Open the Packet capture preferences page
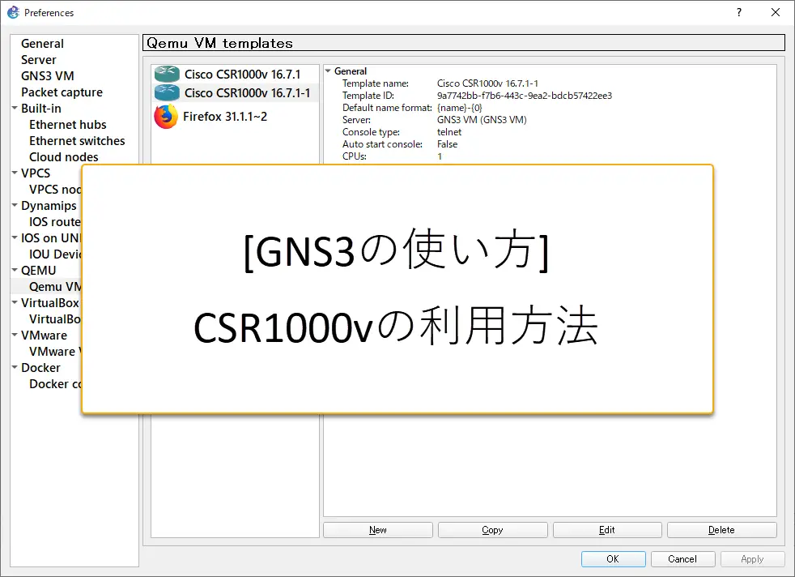The width and height of the screenshot is (795, 577). (62, 92)
